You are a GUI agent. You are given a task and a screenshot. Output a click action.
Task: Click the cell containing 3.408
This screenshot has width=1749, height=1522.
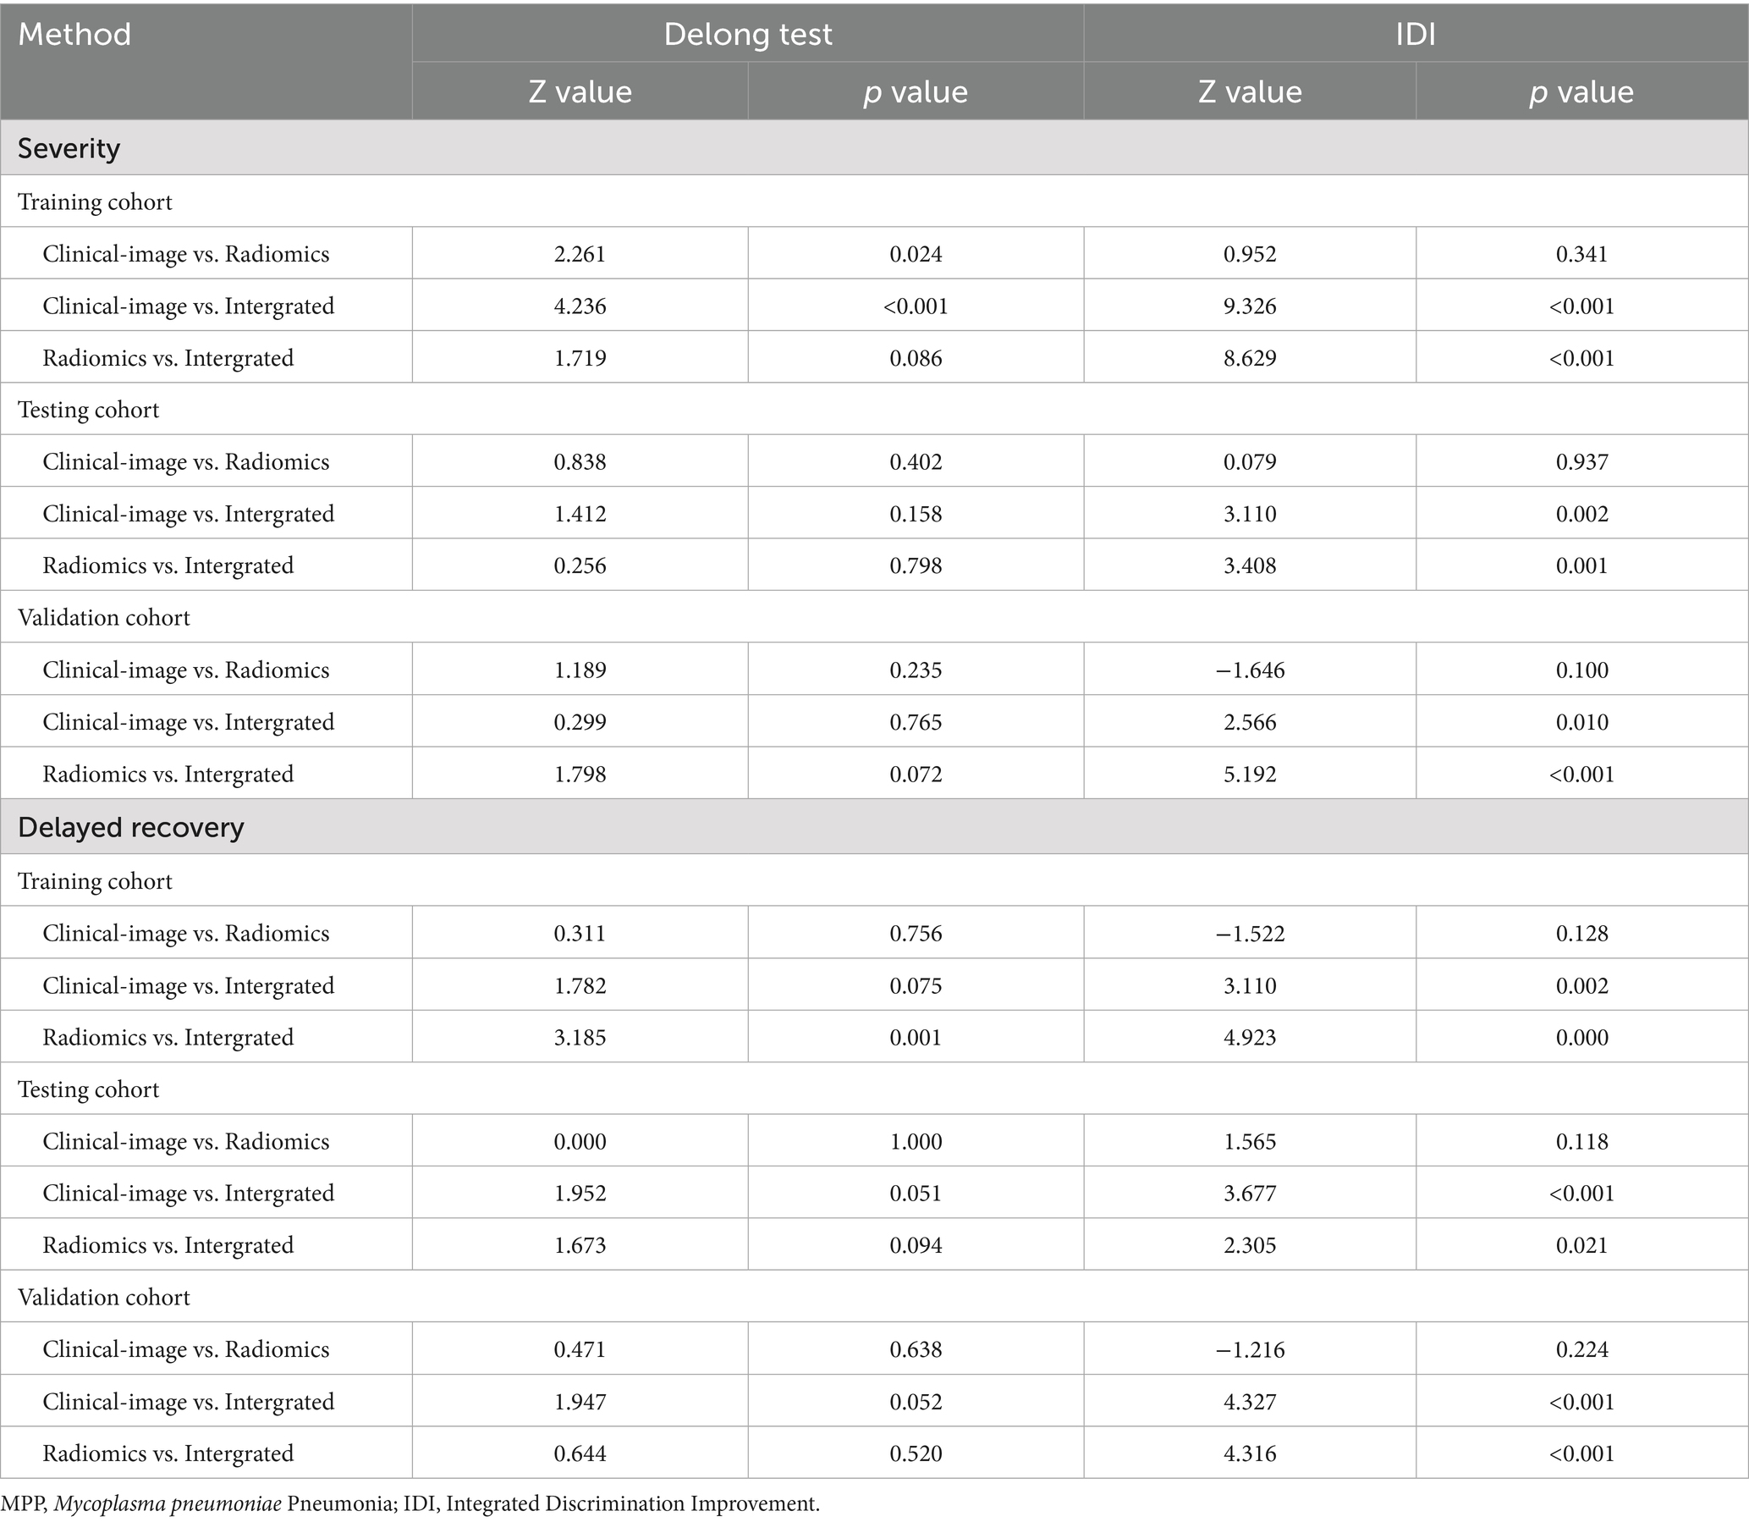point(1250,565)
